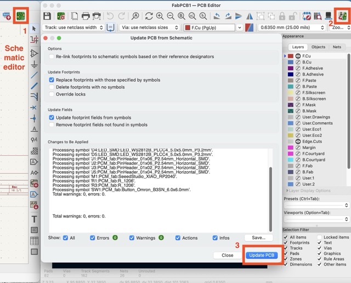Toggle Footprints in Selection Filter
Image resolution: width=351 pixels, height=283 pixels.
286,243
